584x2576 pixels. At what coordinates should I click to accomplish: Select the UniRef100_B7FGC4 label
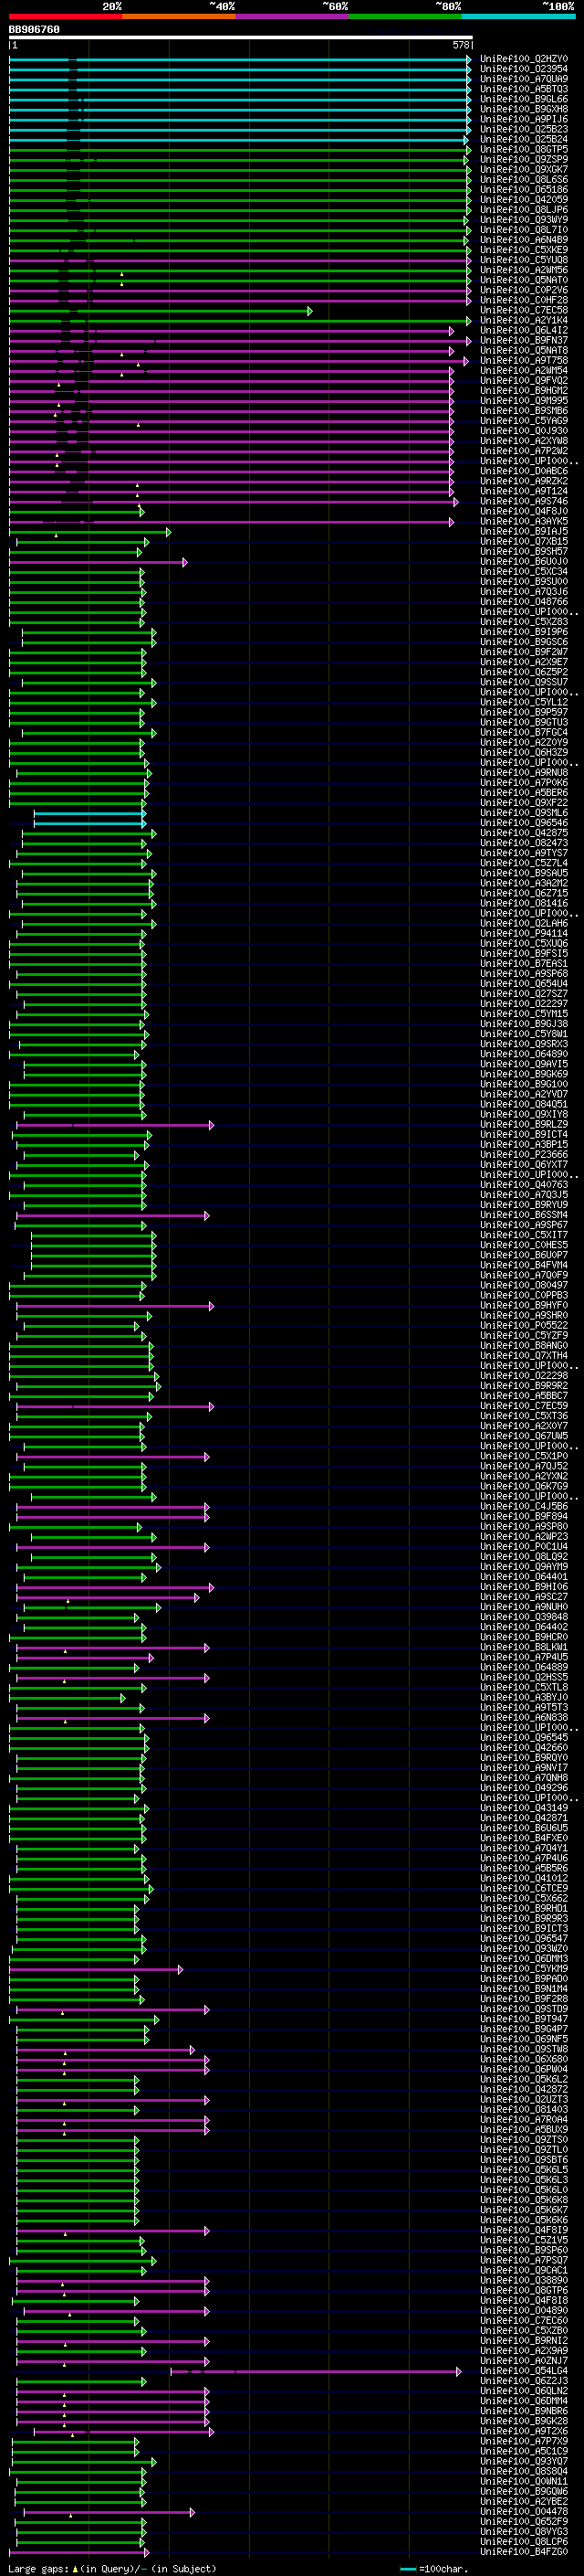coord(524,732)
